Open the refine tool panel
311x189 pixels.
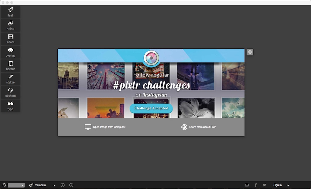pos(10,25)
